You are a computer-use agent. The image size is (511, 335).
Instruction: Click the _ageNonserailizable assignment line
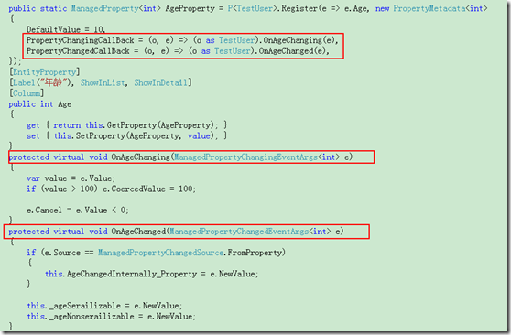coord(112,317)
